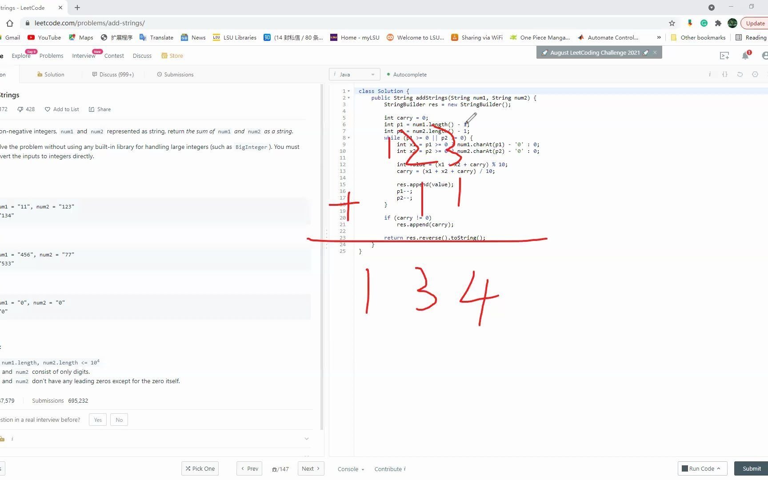The height and width of the screenshot is (480, 768).
Task: Open the Other bookmarks folder
Action: 698,37
